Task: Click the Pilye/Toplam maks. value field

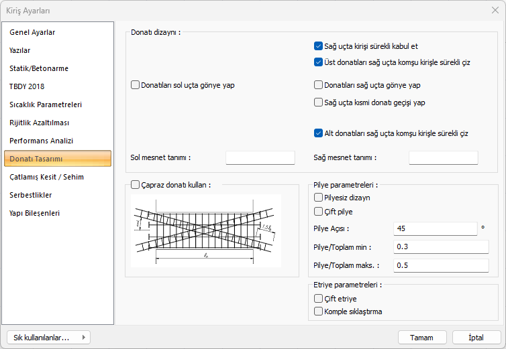Action: point(442,265)
